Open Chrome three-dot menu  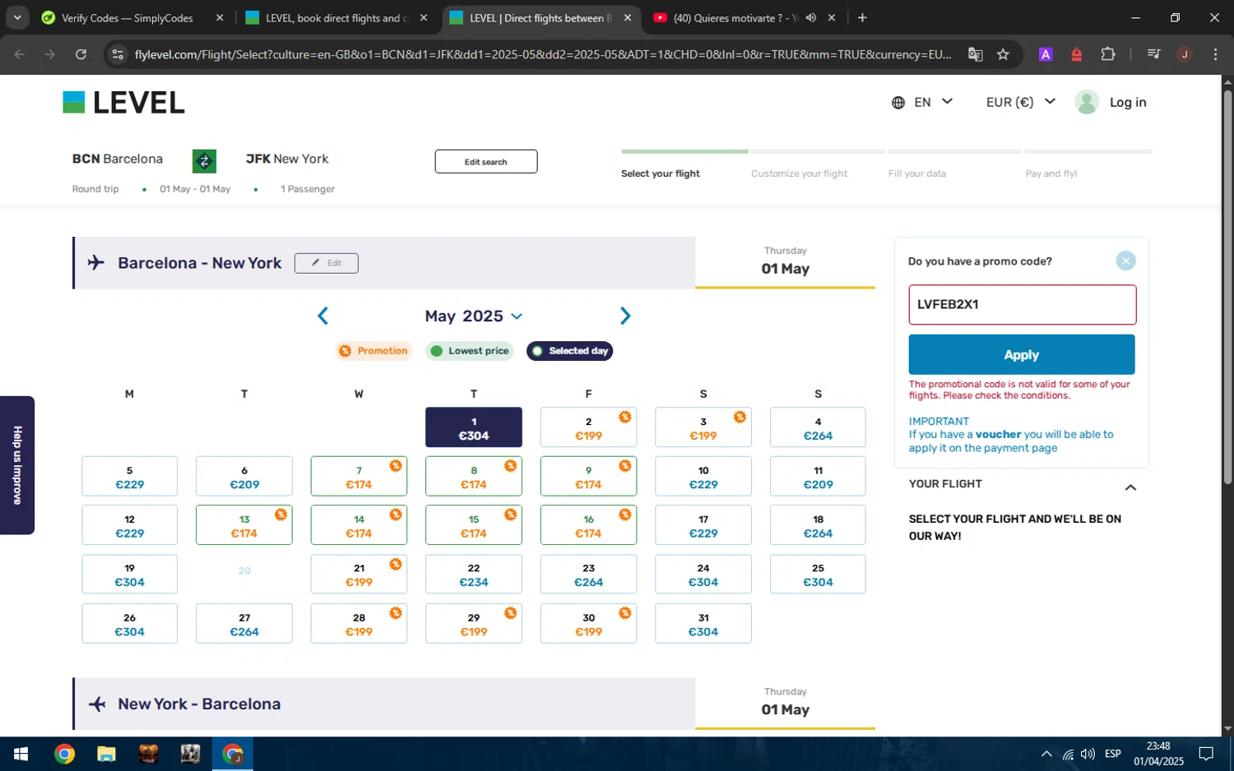click(x=1215, y=54)
